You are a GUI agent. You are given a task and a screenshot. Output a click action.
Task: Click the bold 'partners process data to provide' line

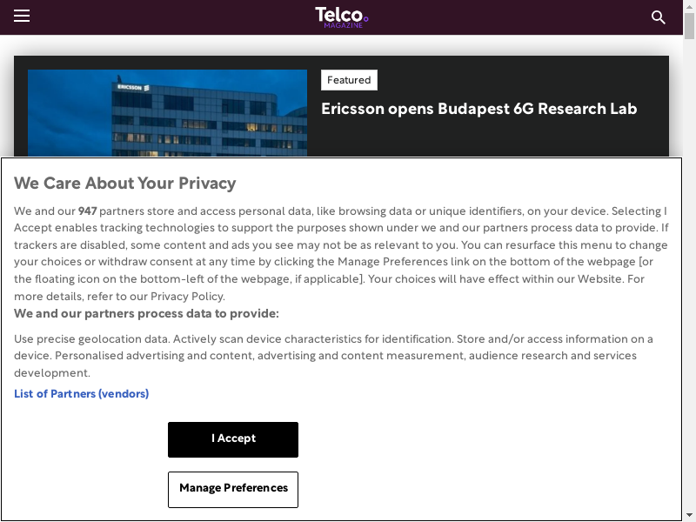pyautogui.click(x=146, y=314)
